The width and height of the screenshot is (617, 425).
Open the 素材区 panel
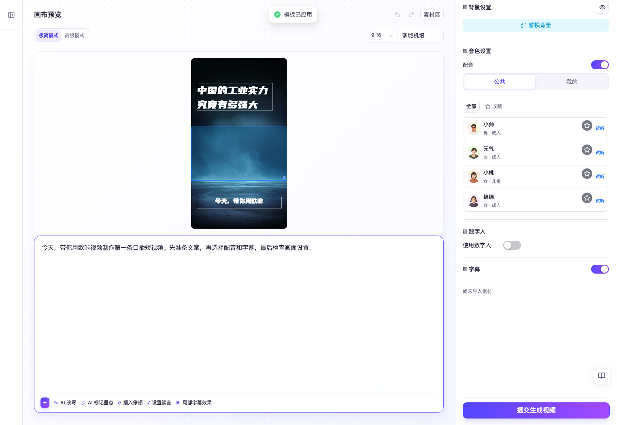tap(432, 15)
